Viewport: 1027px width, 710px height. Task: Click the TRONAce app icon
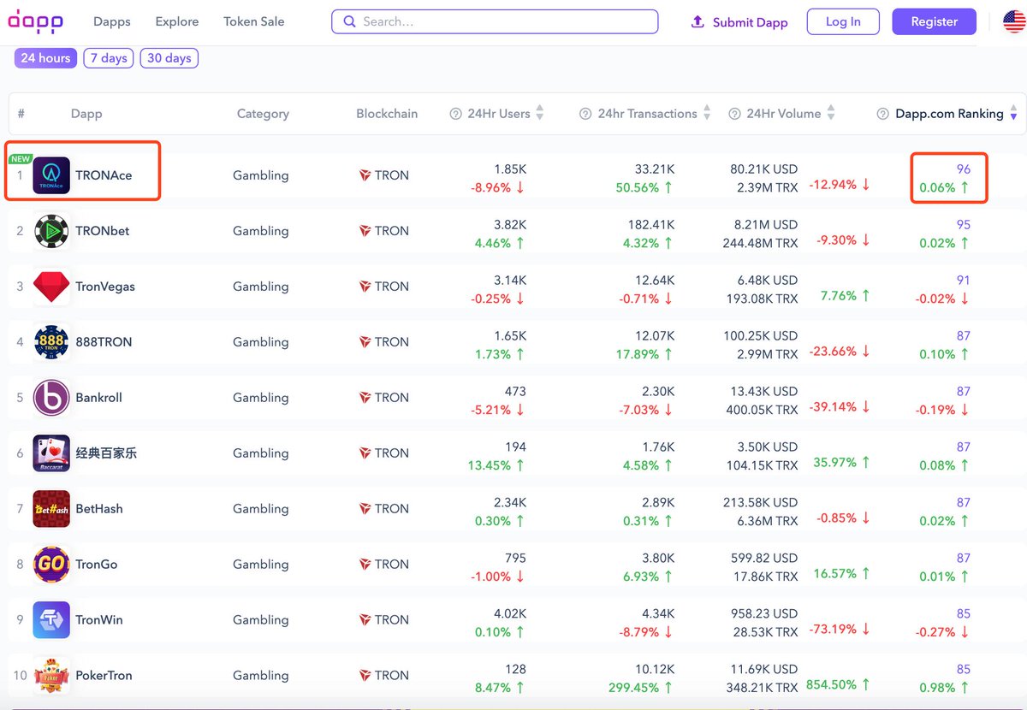[51, 175]
